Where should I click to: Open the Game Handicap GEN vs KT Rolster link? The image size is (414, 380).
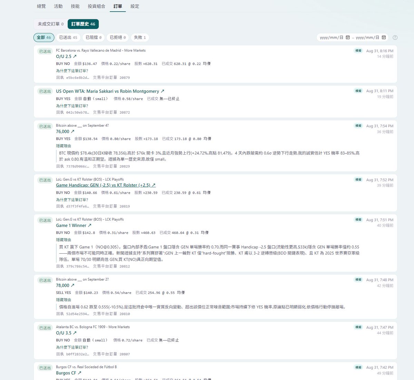(106, 185)
